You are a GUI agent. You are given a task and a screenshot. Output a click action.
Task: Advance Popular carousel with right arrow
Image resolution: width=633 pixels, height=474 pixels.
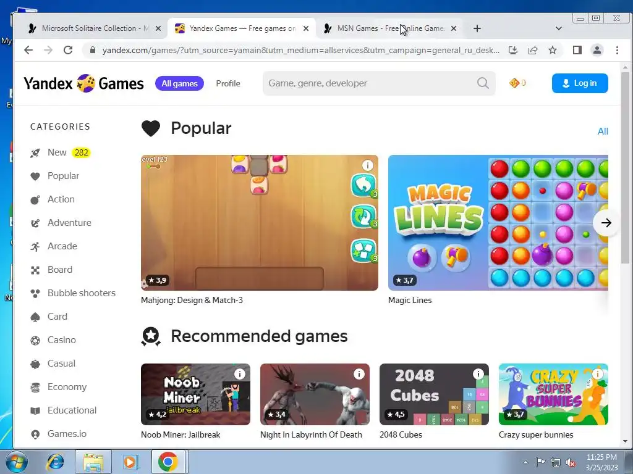point(606,223)
